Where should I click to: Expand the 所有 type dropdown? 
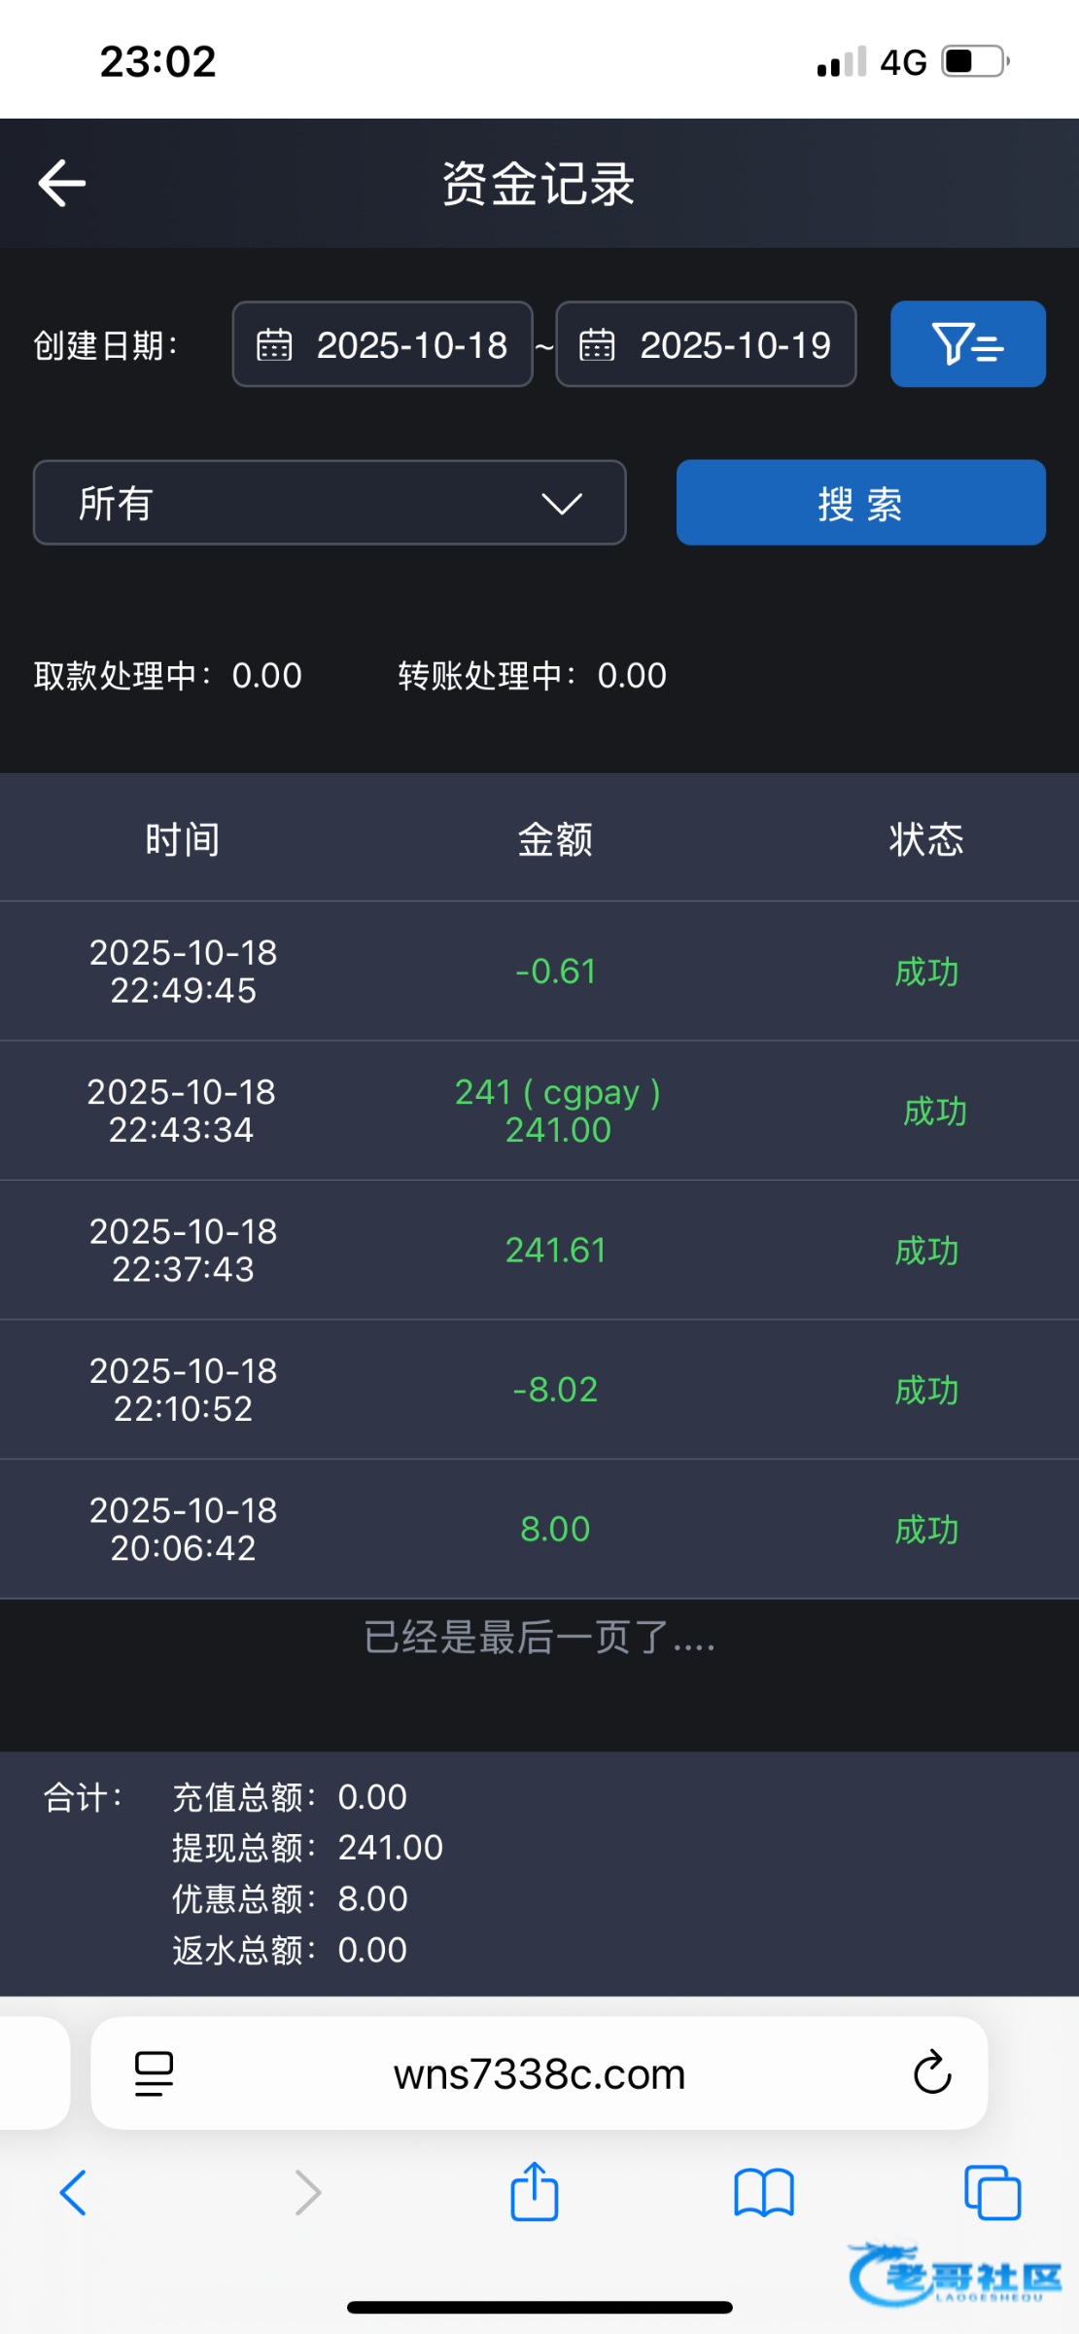click(330, 503)
